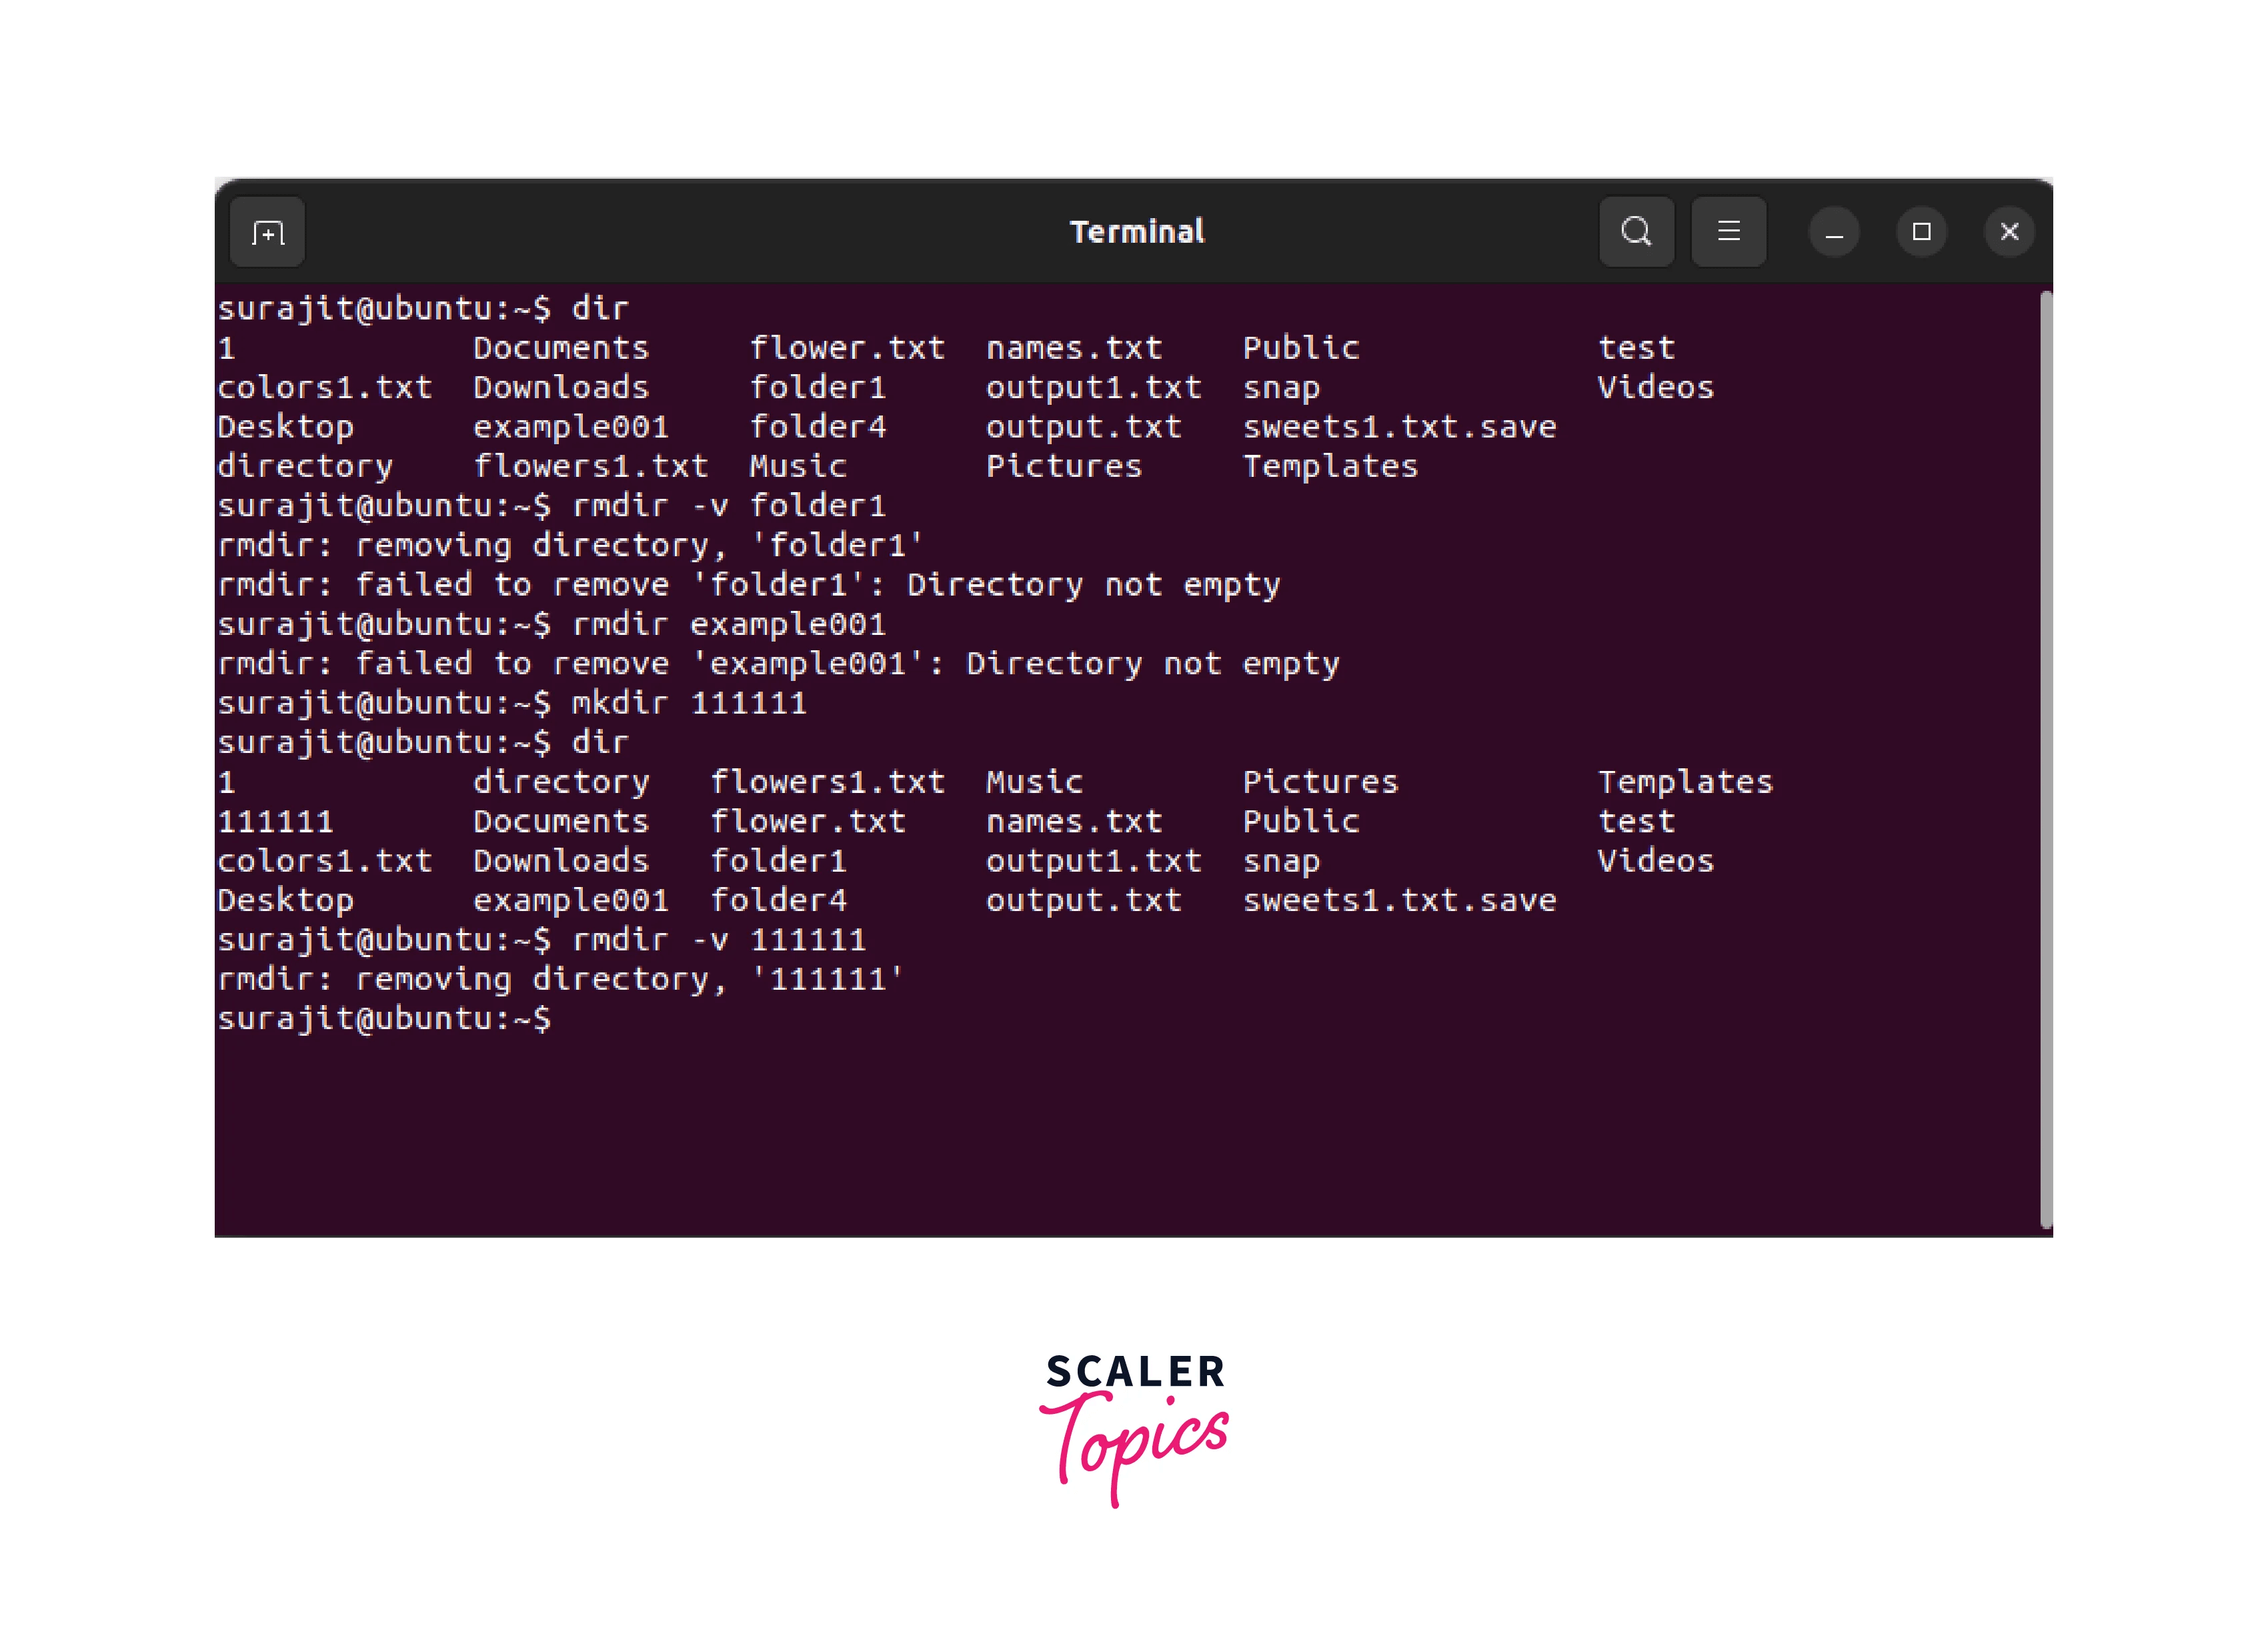Open a new terminal tab
The width and height of the screenshot is (2268, 1630).
click(x=266, y=232)
